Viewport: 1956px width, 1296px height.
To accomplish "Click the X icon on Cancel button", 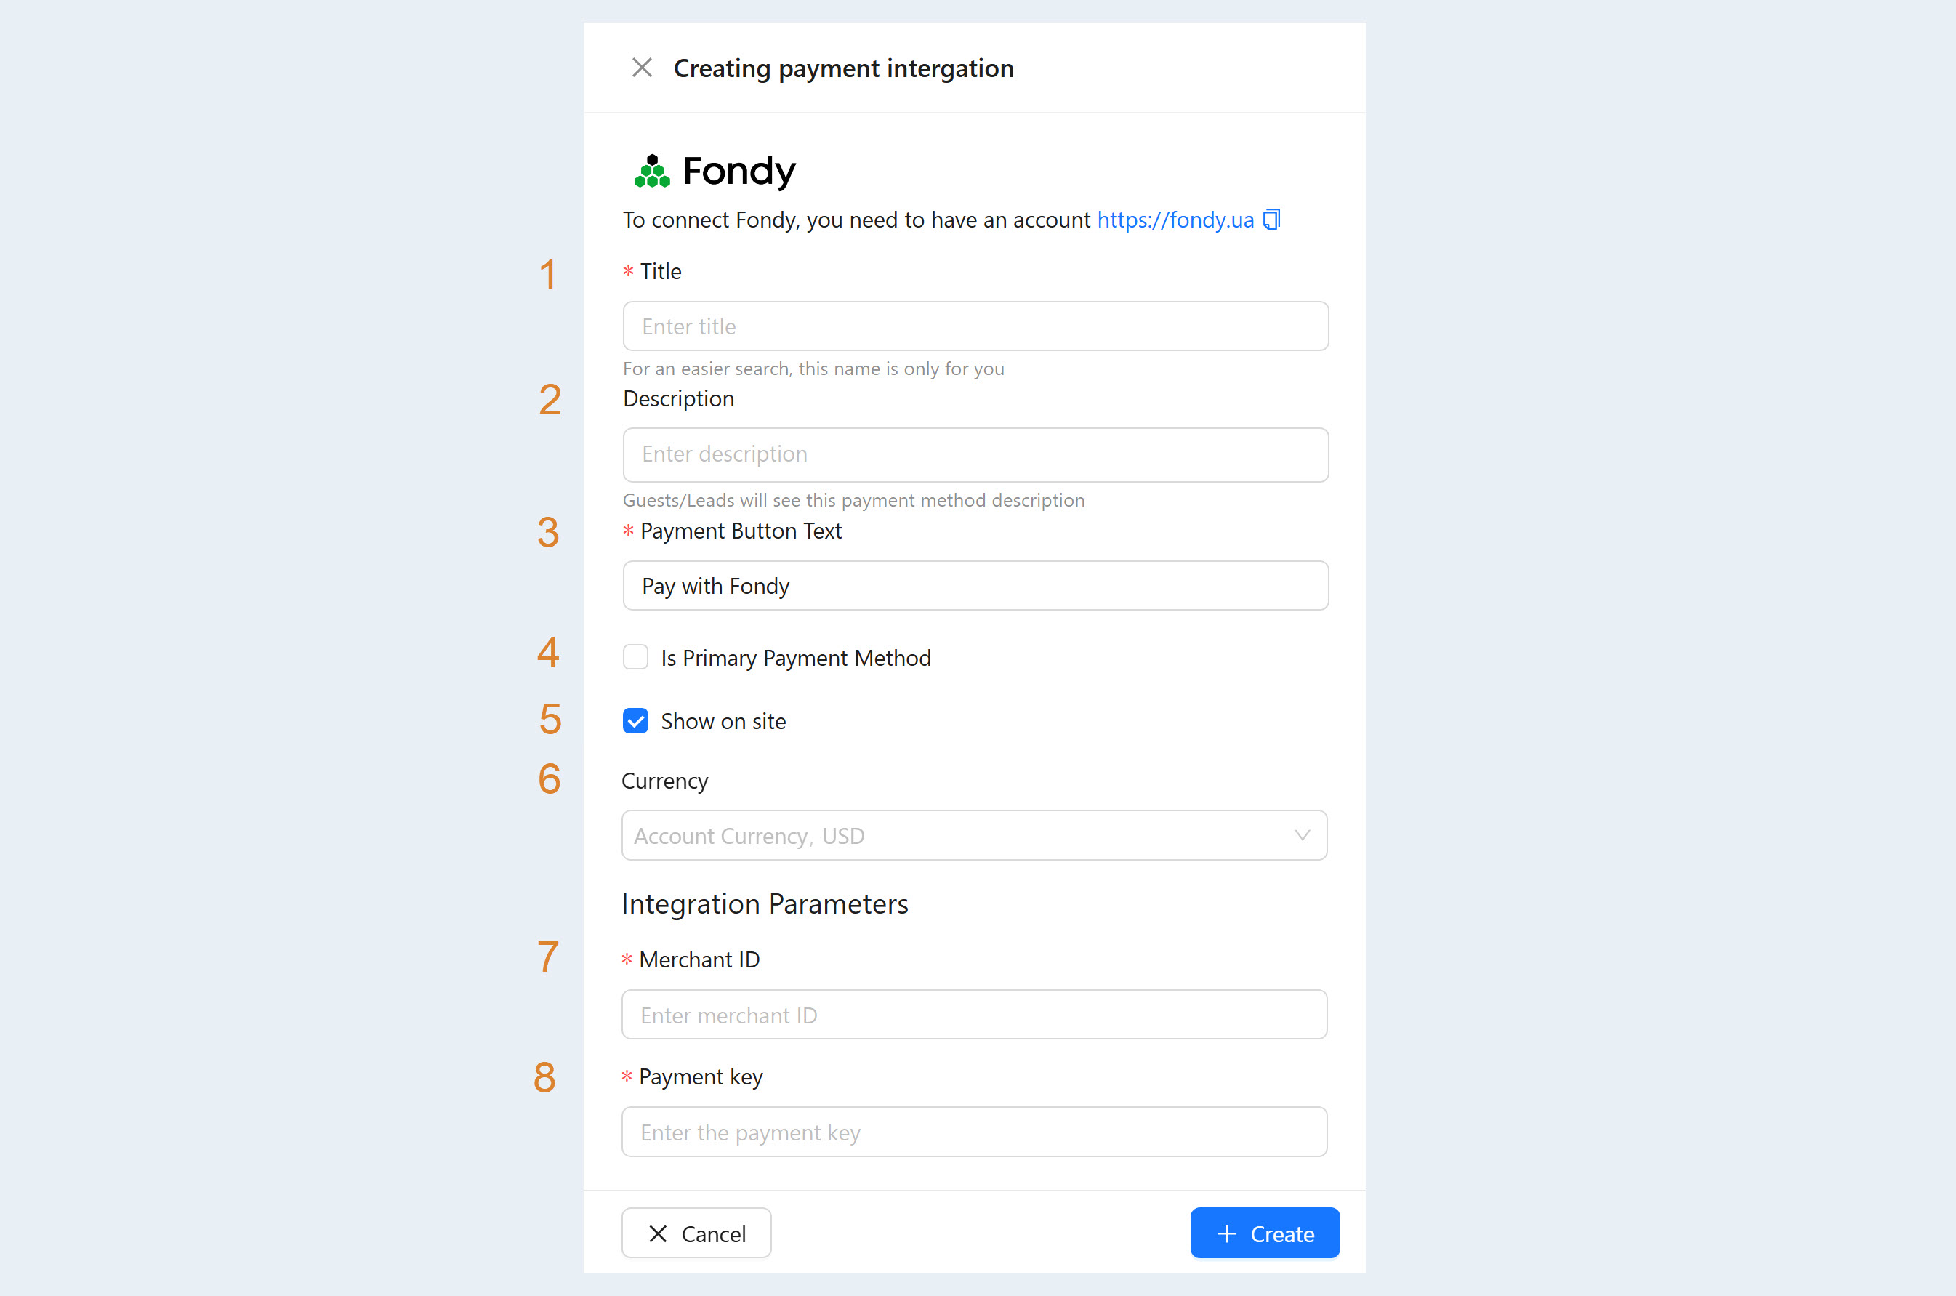I will coord(658,1234).
